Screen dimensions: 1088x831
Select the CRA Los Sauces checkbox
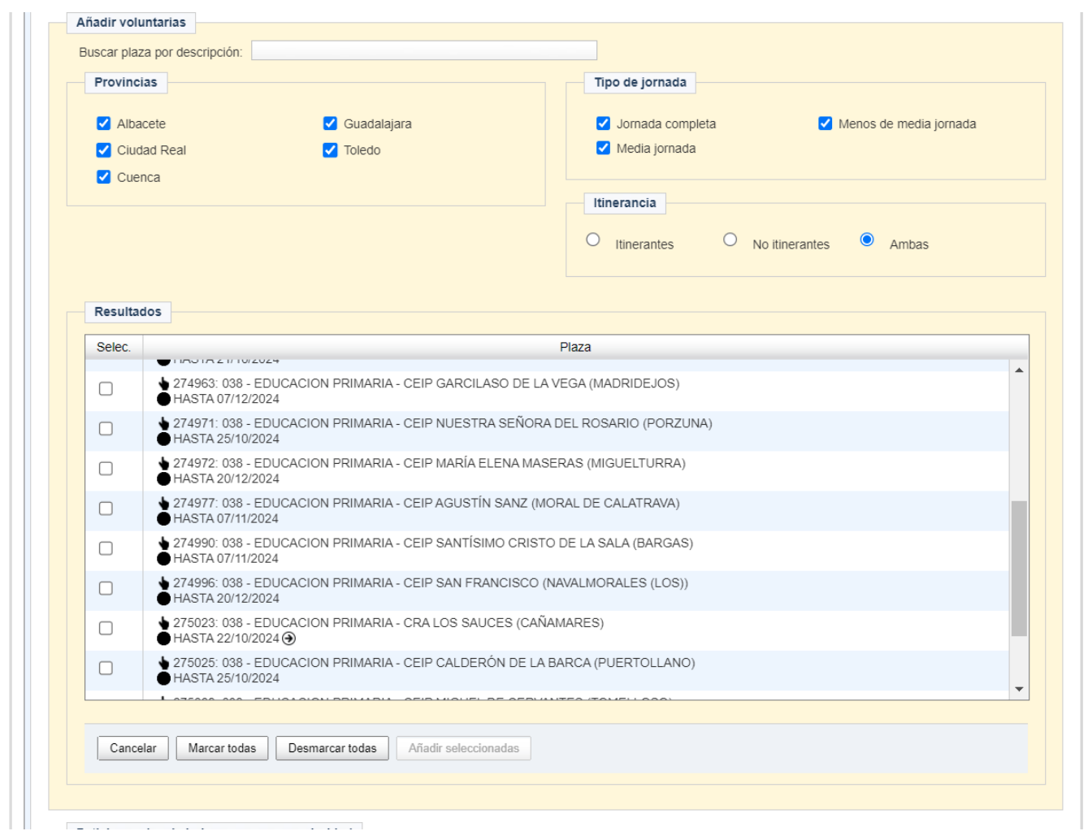click(106, 628)
